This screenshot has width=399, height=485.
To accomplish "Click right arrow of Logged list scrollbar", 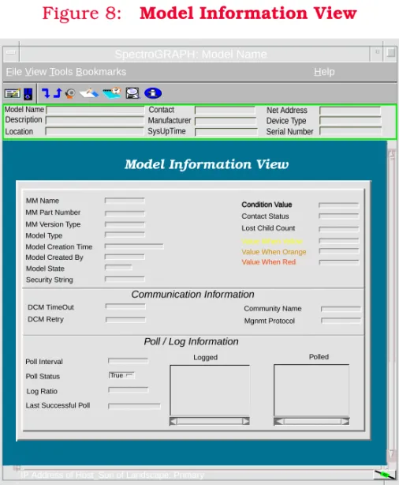I will point(246,421).
